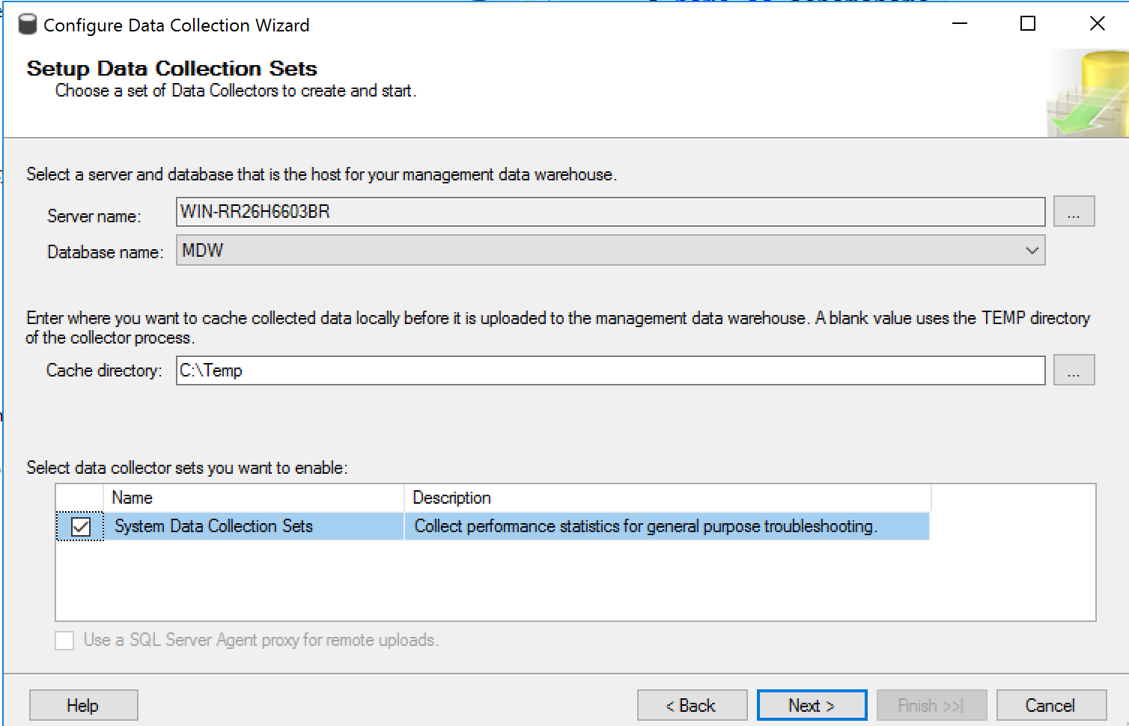Click the Name column header
This screenshot has width=1129, height=726.
point(253,498)
